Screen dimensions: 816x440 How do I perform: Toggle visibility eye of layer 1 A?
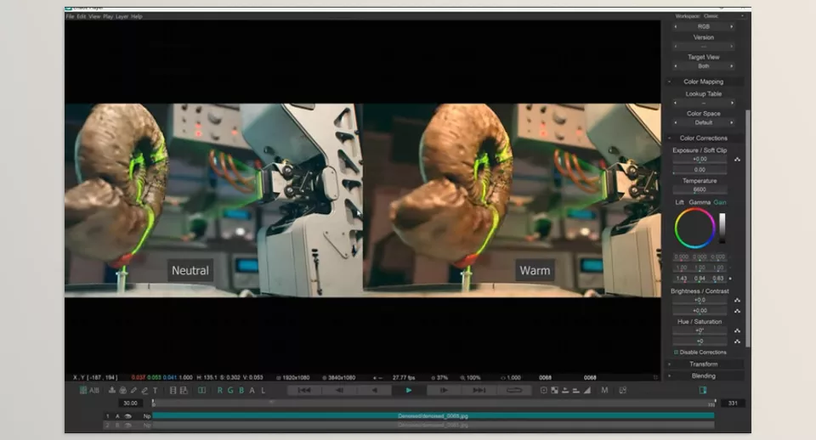click(x=127, y=416)
